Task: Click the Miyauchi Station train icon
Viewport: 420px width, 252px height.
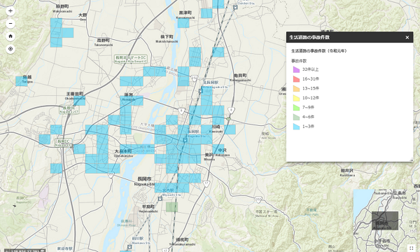Action: 160,198
